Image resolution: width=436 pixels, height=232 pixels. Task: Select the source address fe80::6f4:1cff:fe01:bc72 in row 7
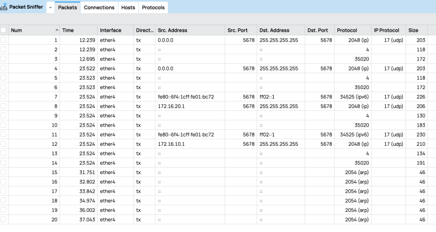(185, 97)
